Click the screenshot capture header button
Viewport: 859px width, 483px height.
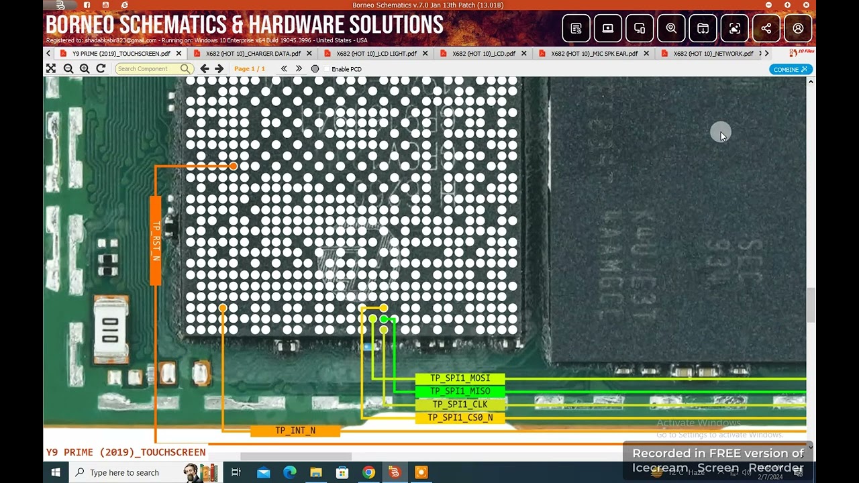click(x=735, y=28)
